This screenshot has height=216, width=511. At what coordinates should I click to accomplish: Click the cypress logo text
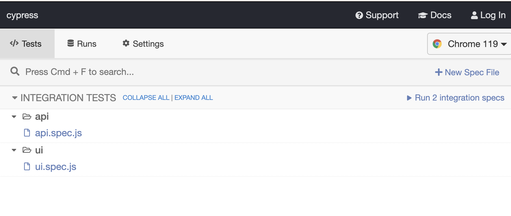coord(22,15)
